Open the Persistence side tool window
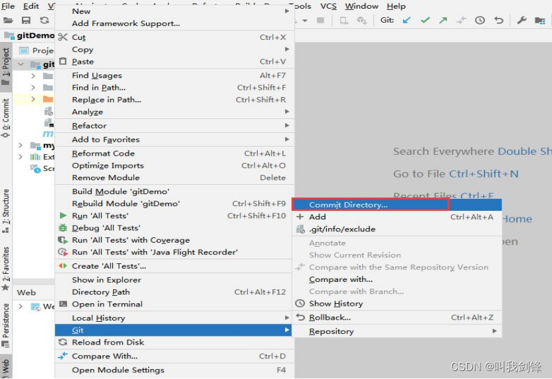 [5, 325]
